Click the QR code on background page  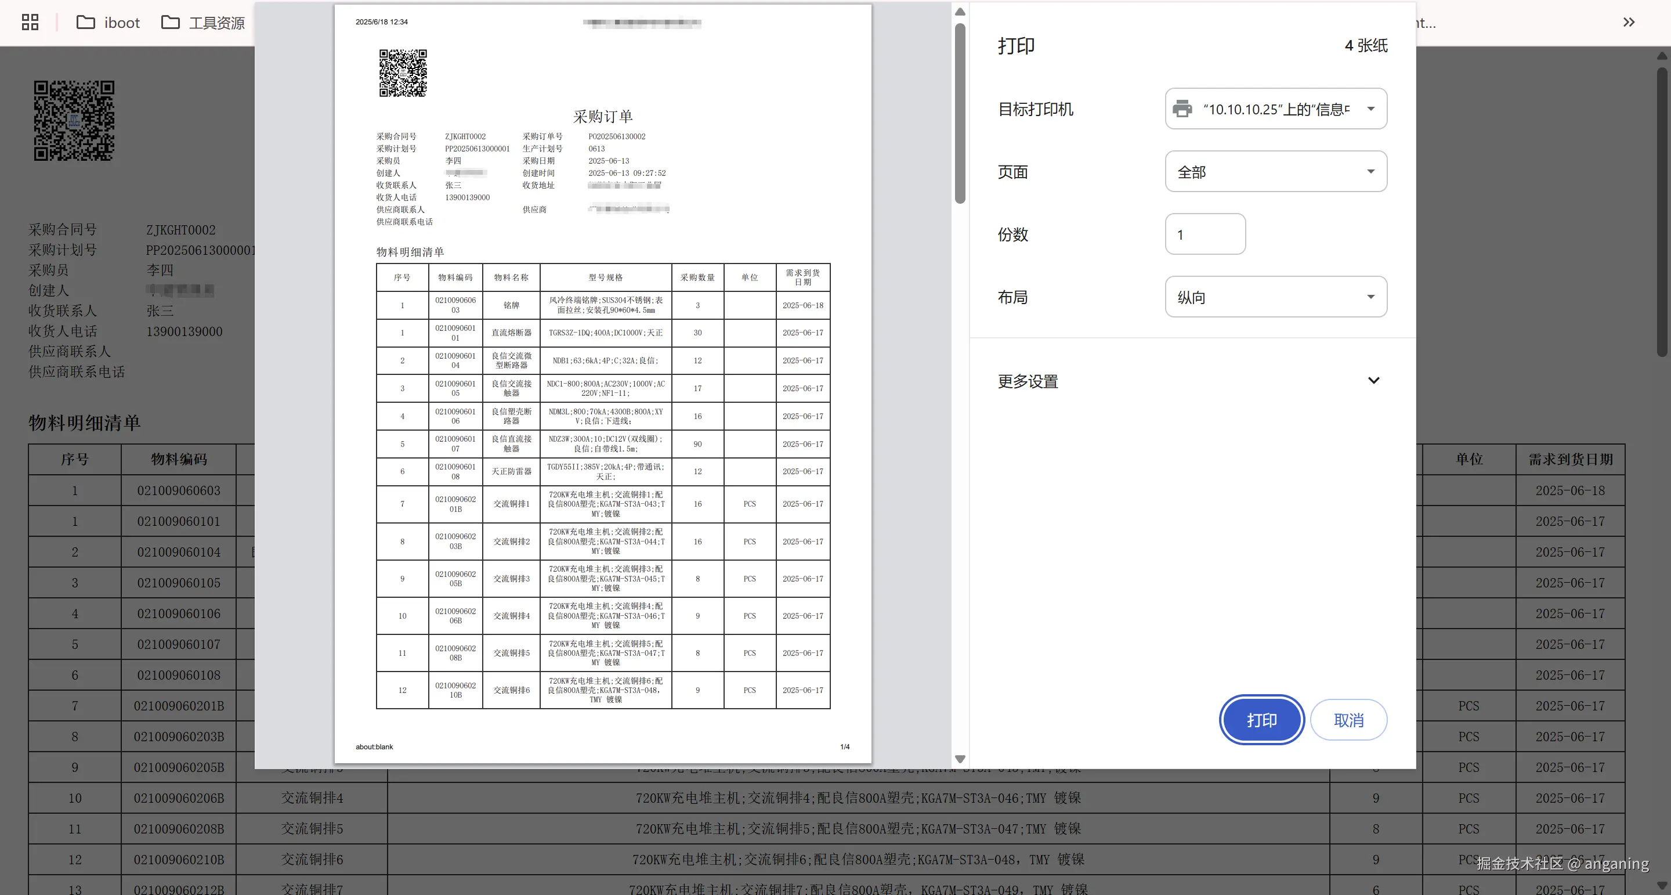click(74, 121)
